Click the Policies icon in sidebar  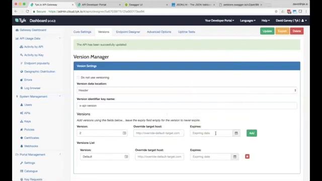tap(21, 130)
